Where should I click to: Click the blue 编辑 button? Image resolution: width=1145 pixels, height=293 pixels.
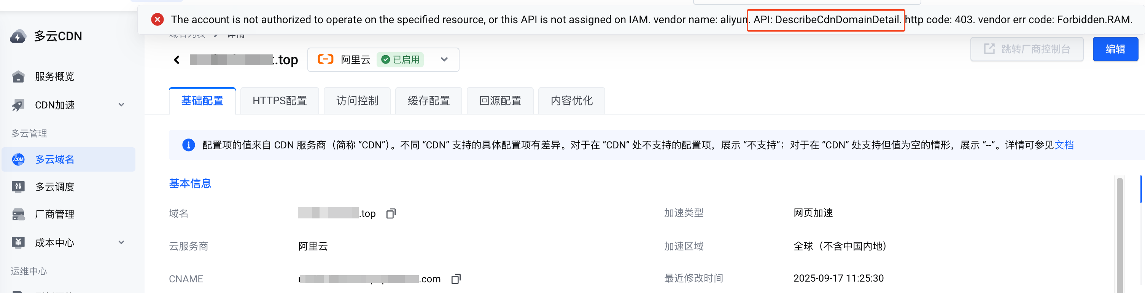coord(1115,49)
